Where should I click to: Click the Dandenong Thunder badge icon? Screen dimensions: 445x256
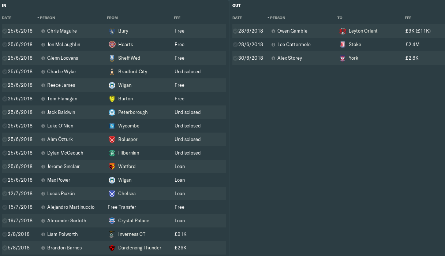pyautogui.click(x=112, y=248)
